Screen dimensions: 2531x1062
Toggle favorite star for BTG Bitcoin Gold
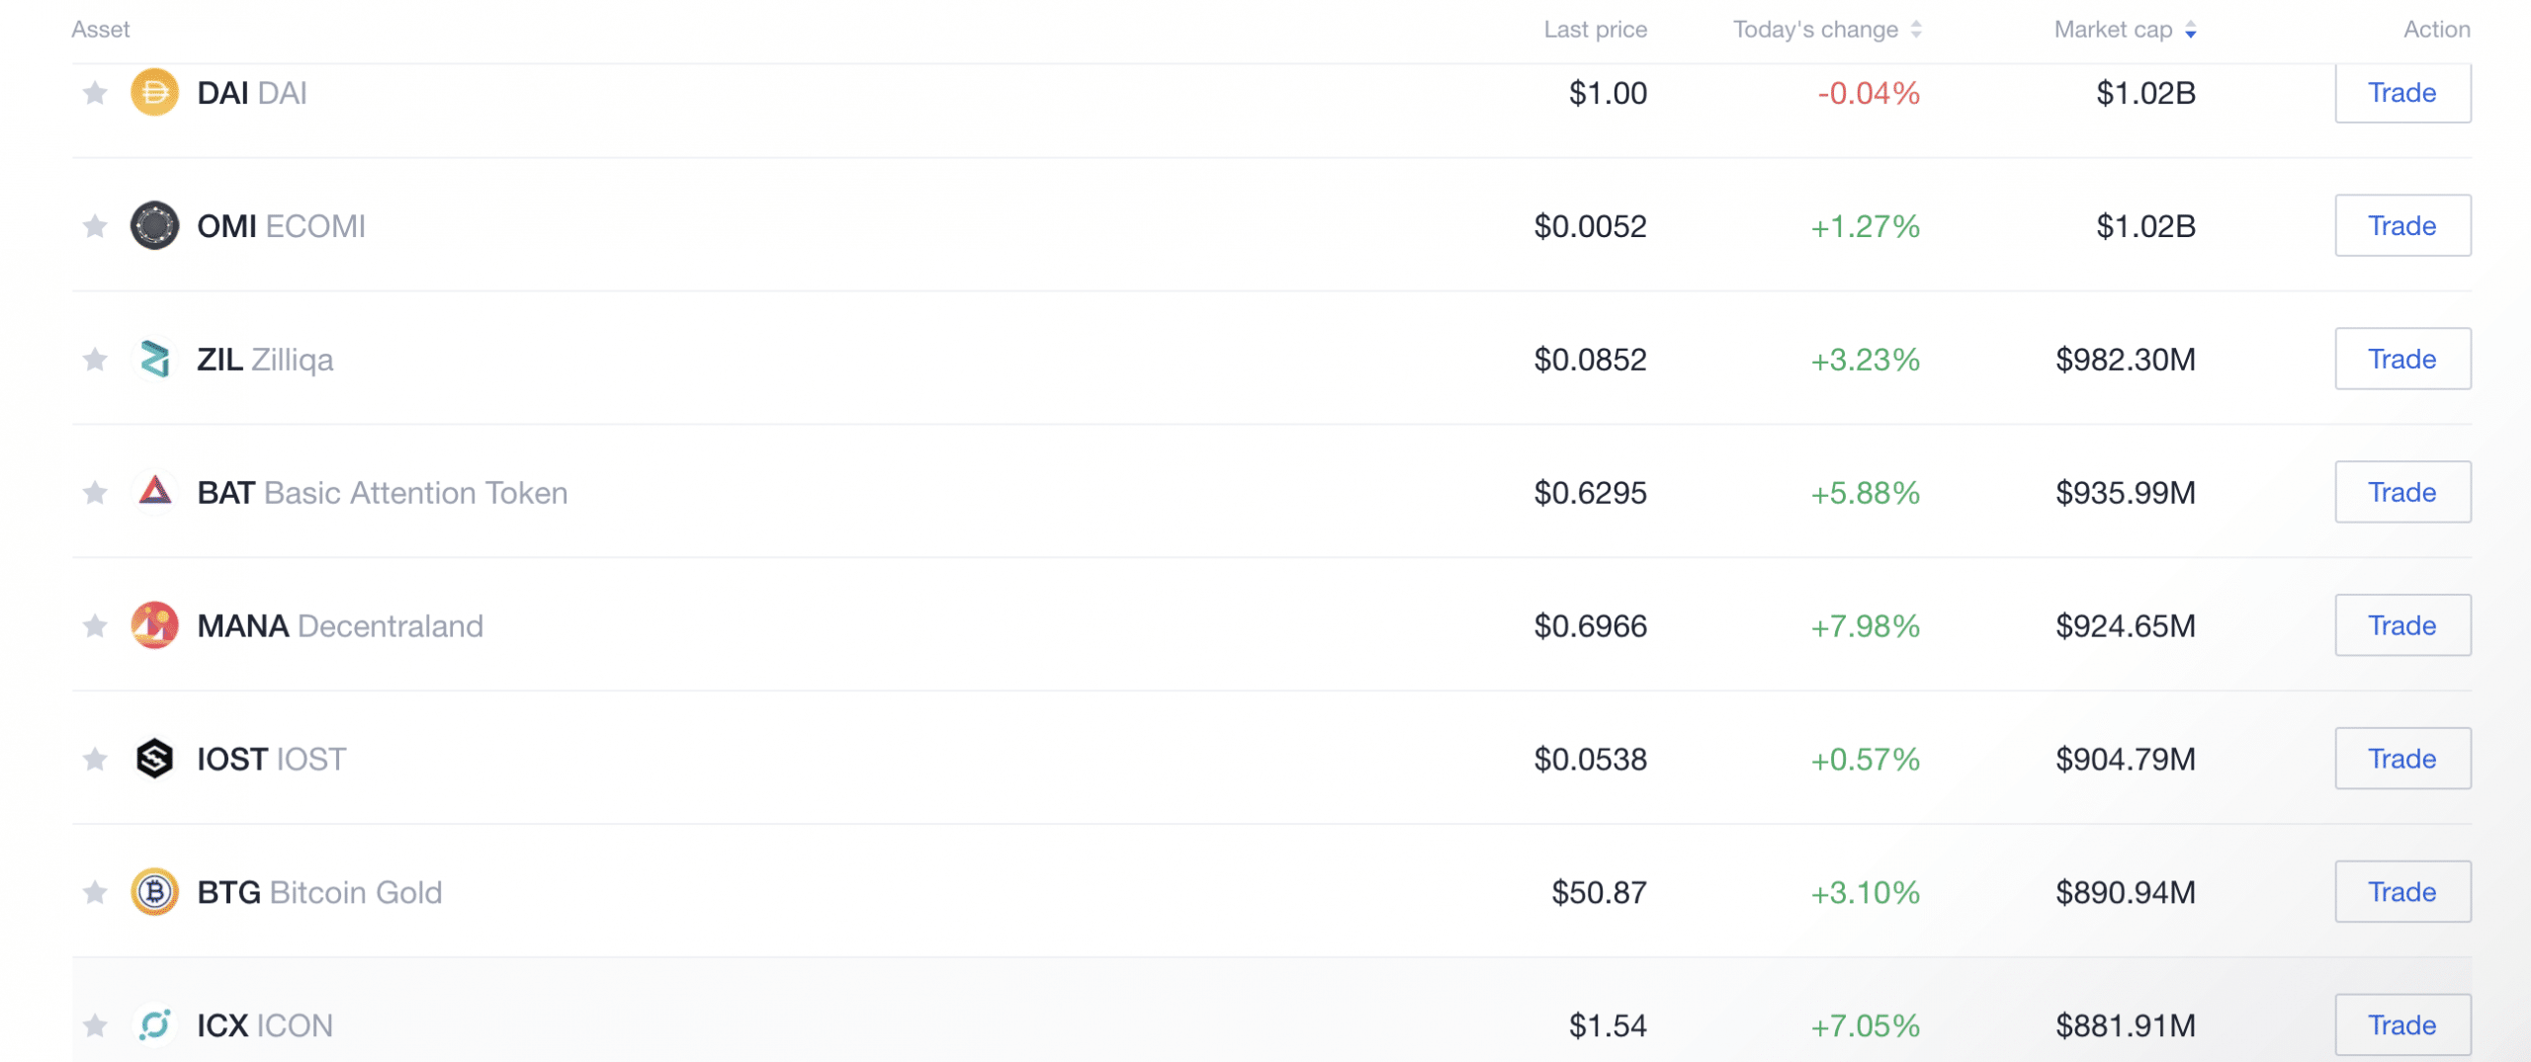click(x=95, y=892)
